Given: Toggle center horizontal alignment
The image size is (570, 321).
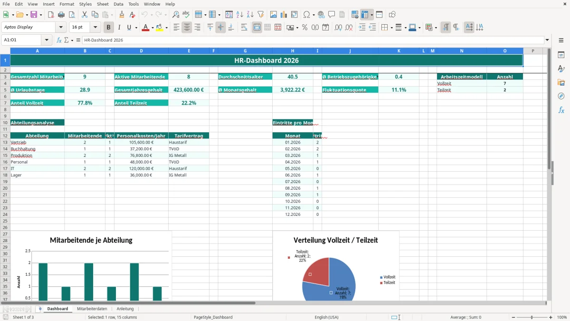Looking at the screenshot, I should pos(187,28).
